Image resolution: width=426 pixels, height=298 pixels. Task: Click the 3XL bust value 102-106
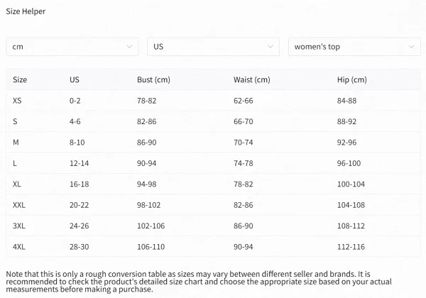pyautogui.click(x=151, y=226)
